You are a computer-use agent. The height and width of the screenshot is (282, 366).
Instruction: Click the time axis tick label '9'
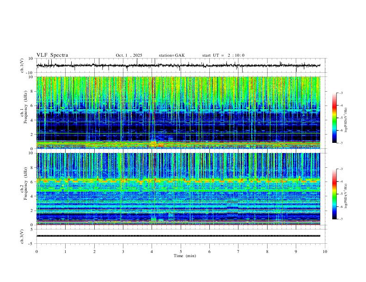tap(296, 252)
